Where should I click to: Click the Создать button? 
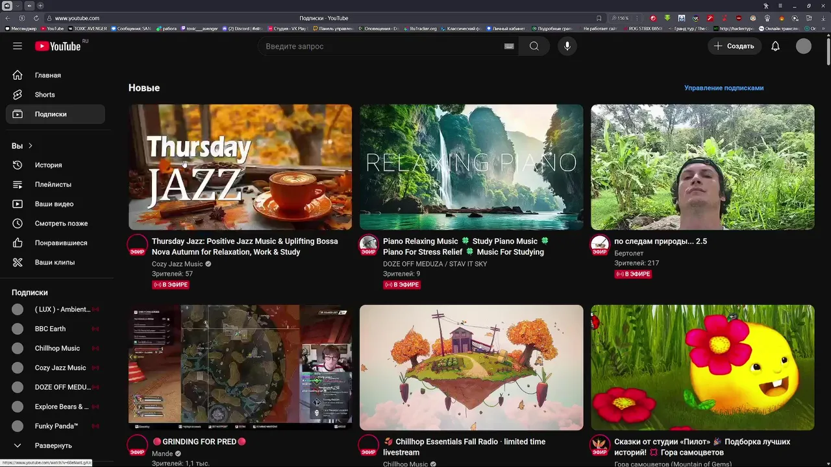pyautogui.click(x=734, y=46)
